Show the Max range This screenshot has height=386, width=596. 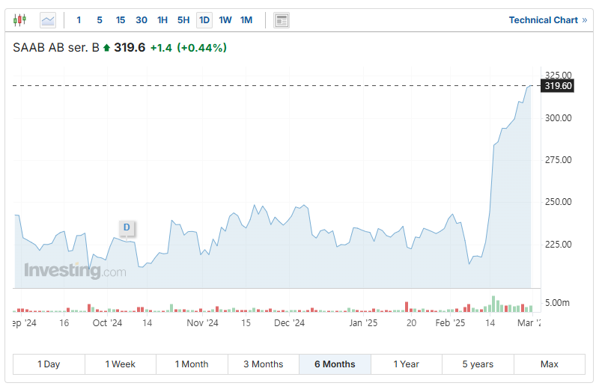coord(550,364)
